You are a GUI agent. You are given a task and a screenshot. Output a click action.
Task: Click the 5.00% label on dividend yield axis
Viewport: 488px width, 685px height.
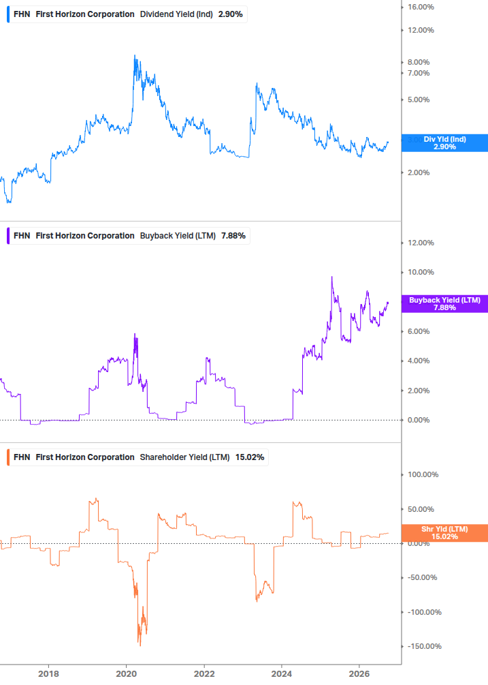pos(419,100)
